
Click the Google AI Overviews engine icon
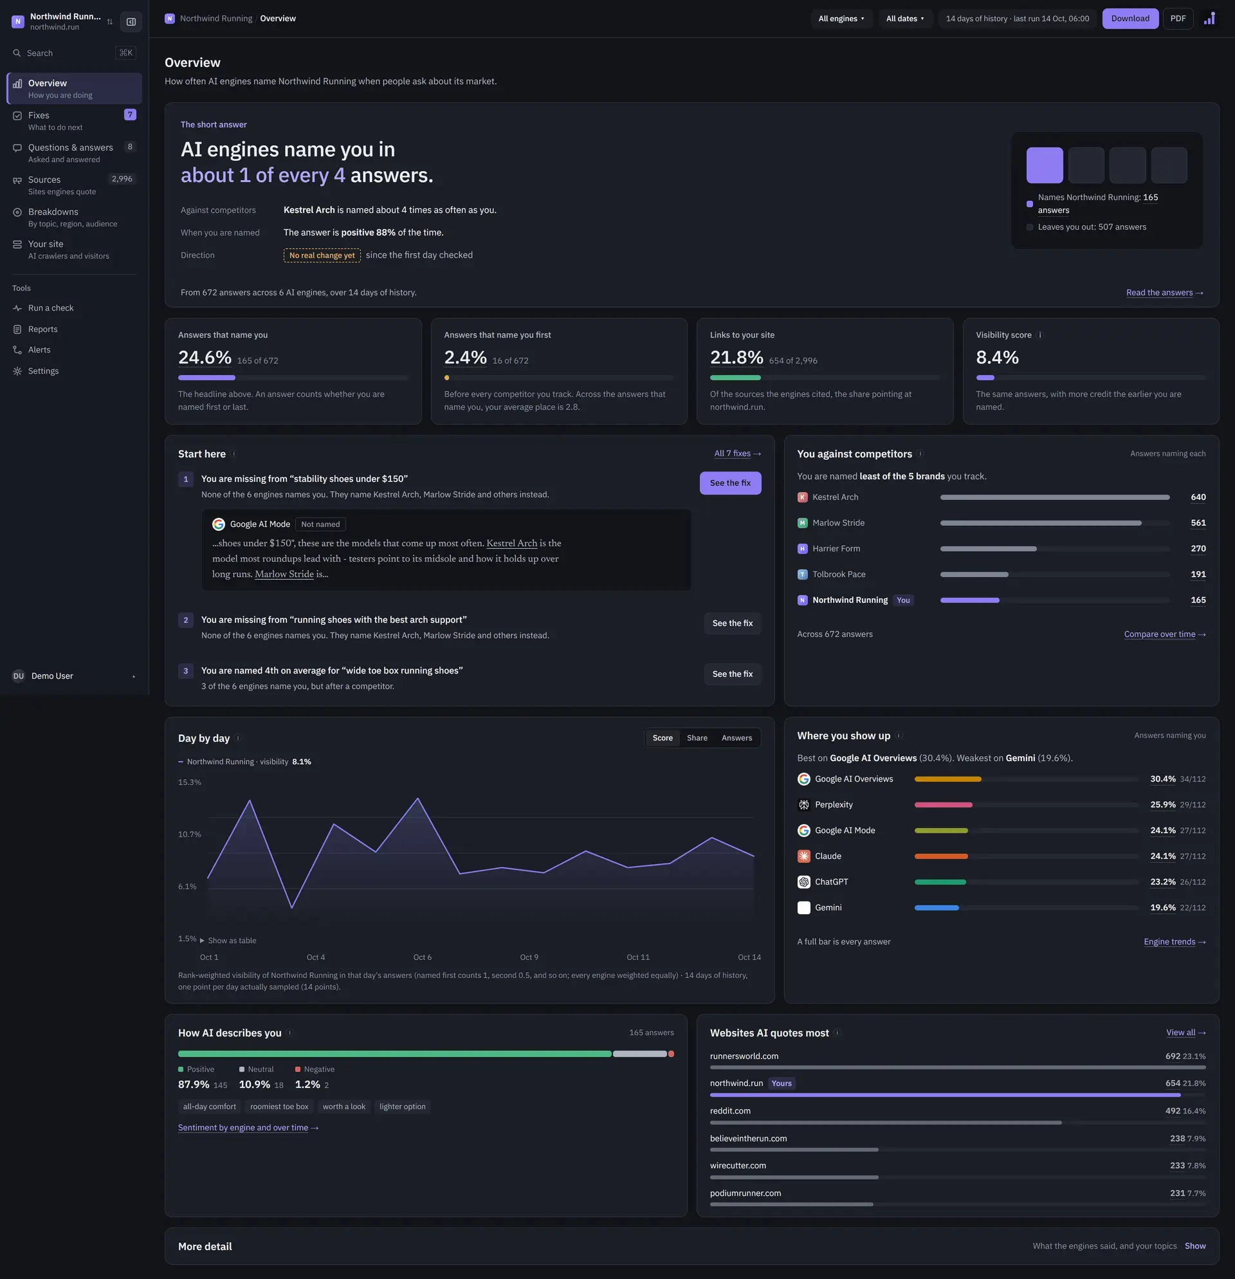coord(804,779)
